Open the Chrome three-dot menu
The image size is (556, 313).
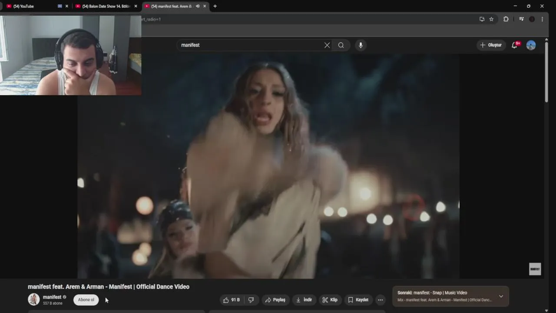tap(542, 19)
